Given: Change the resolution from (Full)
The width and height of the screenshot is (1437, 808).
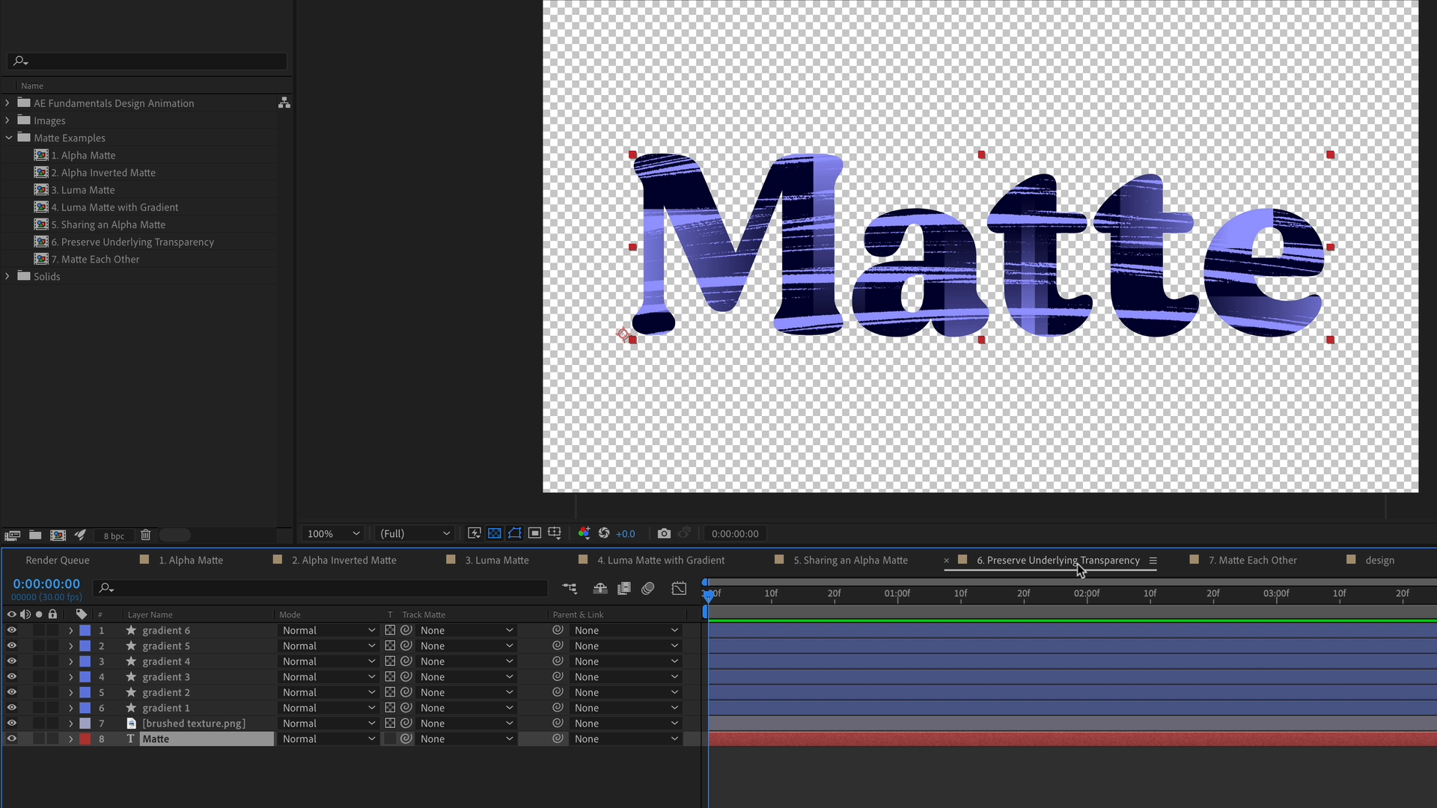Looking at the screenshot, I should coord(414,533).
